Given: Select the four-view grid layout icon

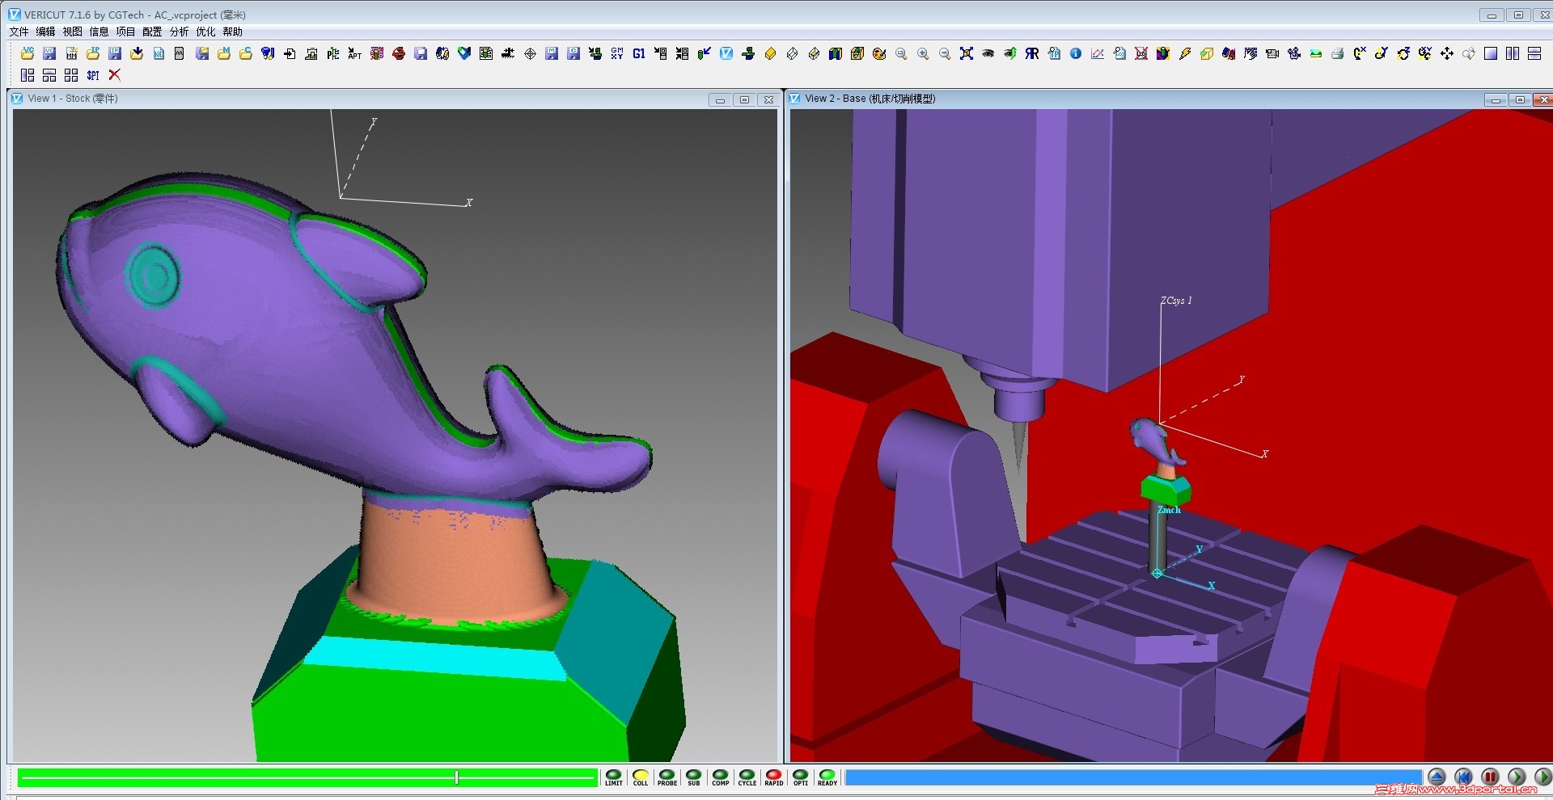Looking at the screenshot, I should click(x=71, y=74).
